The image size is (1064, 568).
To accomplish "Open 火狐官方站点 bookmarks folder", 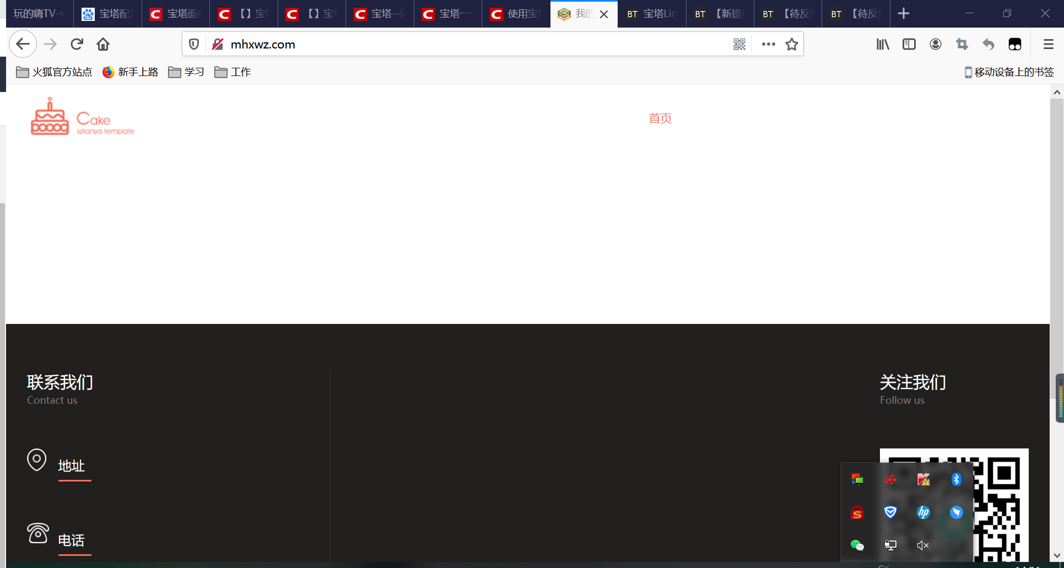I will click(54, 72).
